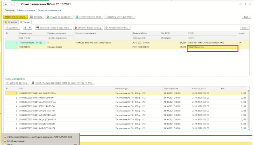Open 'Структура подчиненности' link
The width and height of the screenshot is (254, 145).
pos(50,10)
